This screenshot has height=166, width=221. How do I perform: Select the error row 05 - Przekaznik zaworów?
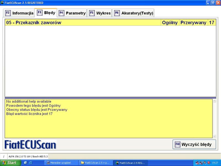point(110,23)
